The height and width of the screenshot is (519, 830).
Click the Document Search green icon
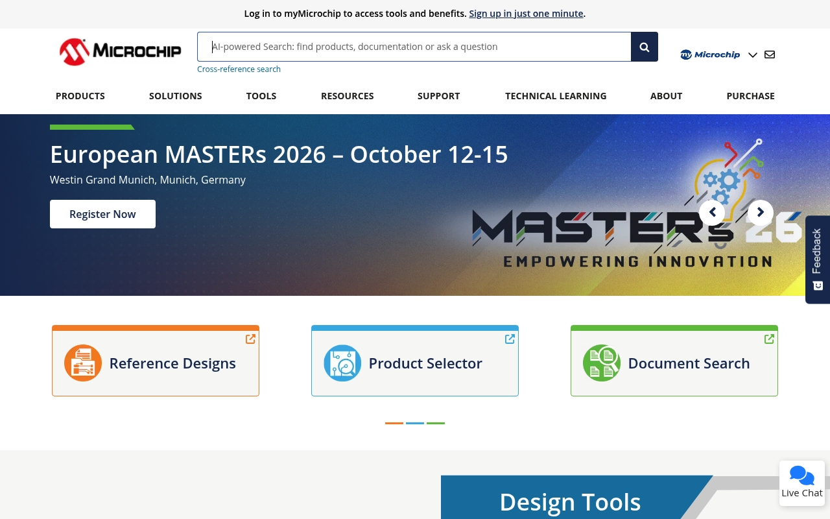[602, 363]
